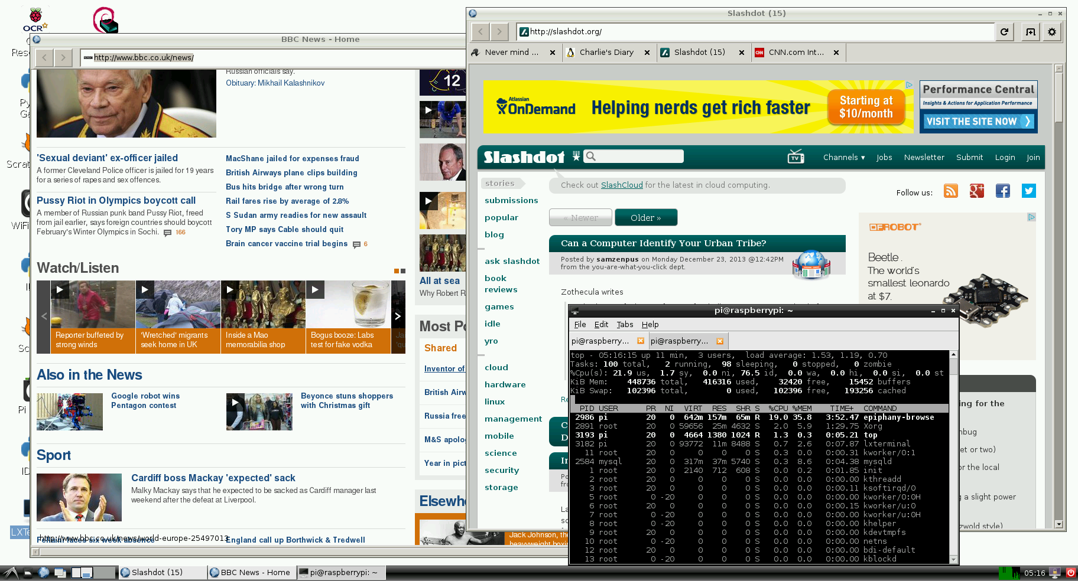Open Slashdot's RSS feed icon
1078x581 pixels.
click(950, 191)
